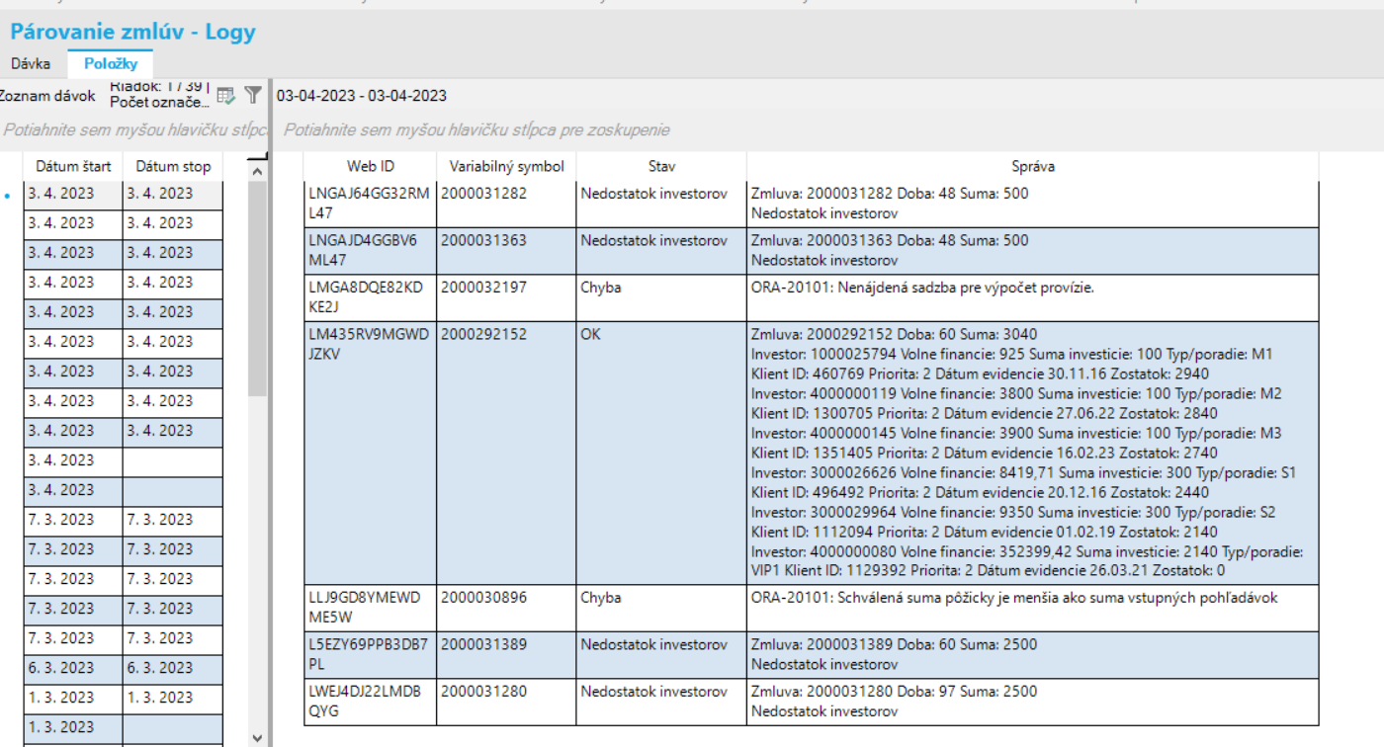Select Web ID LNGAJD4GGBV6ML47 cell
This screenshot has width=1384, height=747.
pos(371,251)
